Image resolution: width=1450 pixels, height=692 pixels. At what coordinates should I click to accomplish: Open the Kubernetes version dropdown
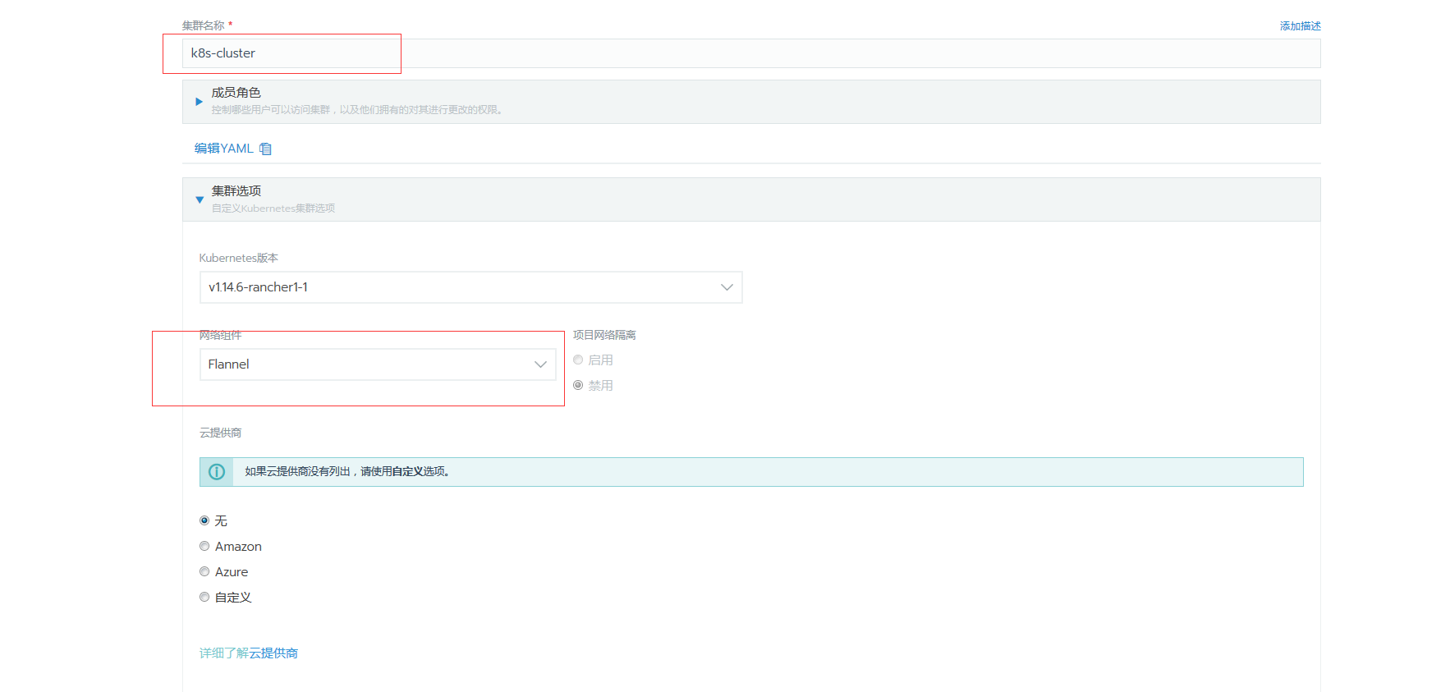[470, 287]
